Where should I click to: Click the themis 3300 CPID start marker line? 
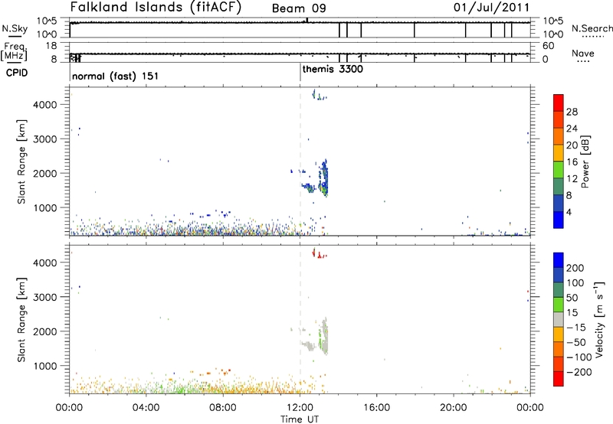tap(300, 72)
